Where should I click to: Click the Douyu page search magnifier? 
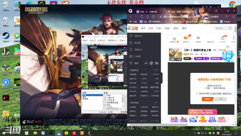[x=230, y=28]
